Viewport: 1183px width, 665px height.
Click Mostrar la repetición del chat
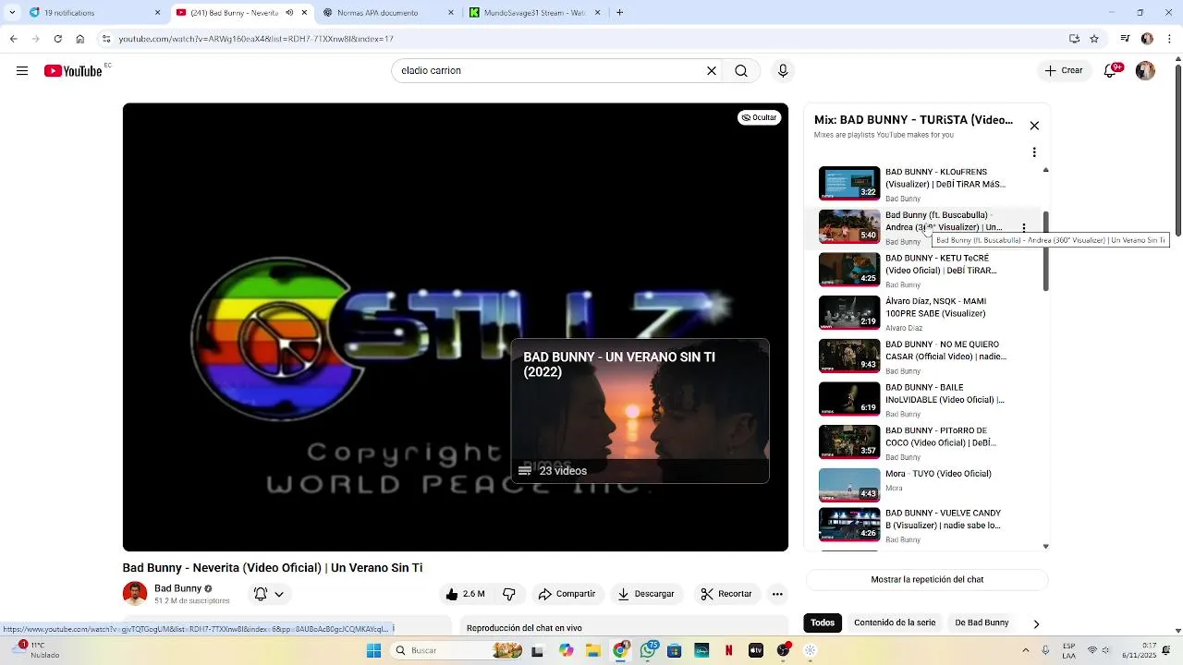(927, 580)
